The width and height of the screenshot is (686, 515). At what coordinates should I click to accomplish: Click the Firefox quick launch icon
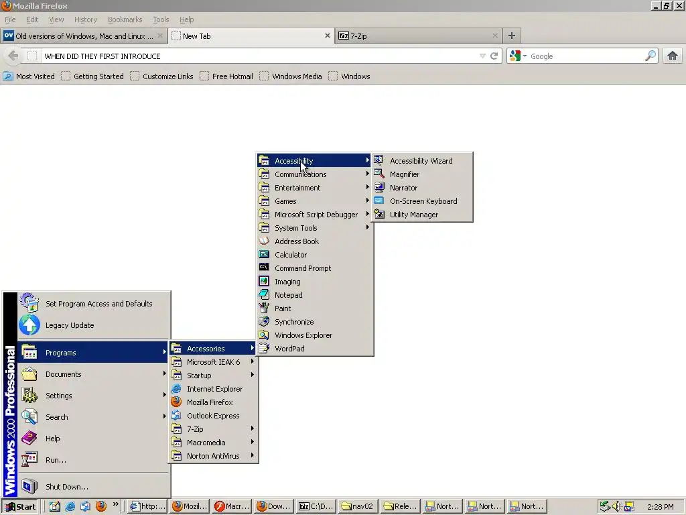(101, 506)
